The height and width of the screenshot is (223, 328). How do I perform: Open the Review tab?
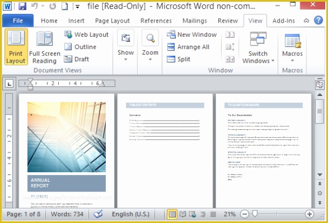227,21
